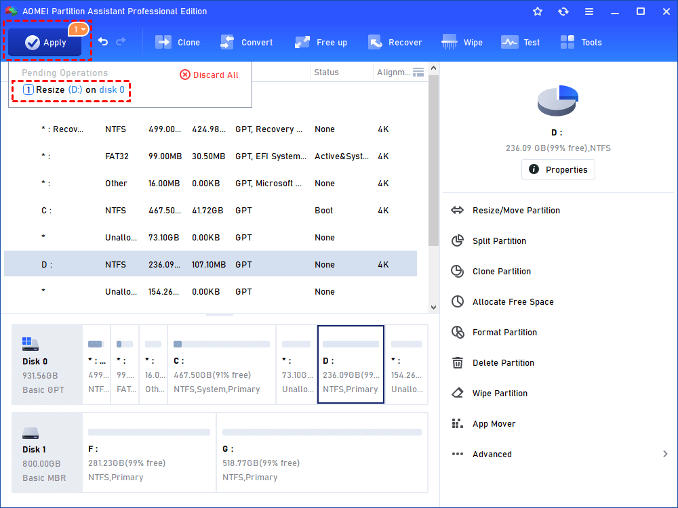The height and width of the screenshot is (508, 678).
Task: Select Disk 1 in disk map
Action: (47, 452)
